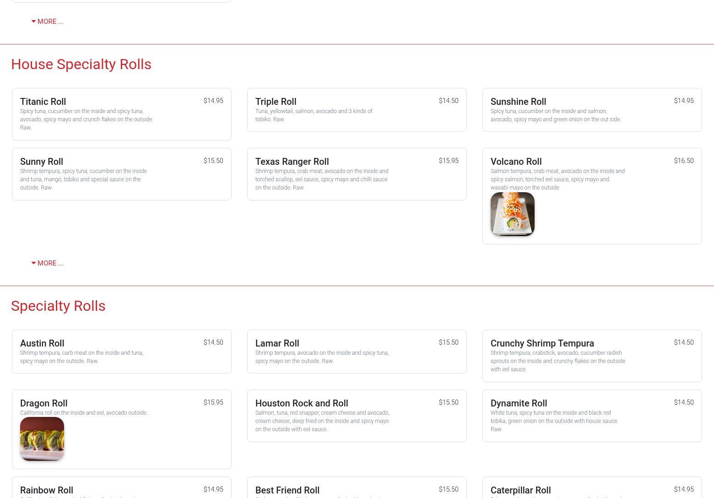Choose the Sunshine Roll item
Image resolution: width=714 pixels, height=498 pixels.
[x=592, y=110]
